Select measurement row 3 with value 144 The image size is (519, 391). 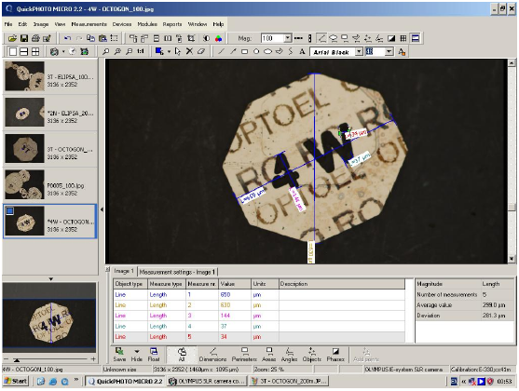[x=259, y=316]
